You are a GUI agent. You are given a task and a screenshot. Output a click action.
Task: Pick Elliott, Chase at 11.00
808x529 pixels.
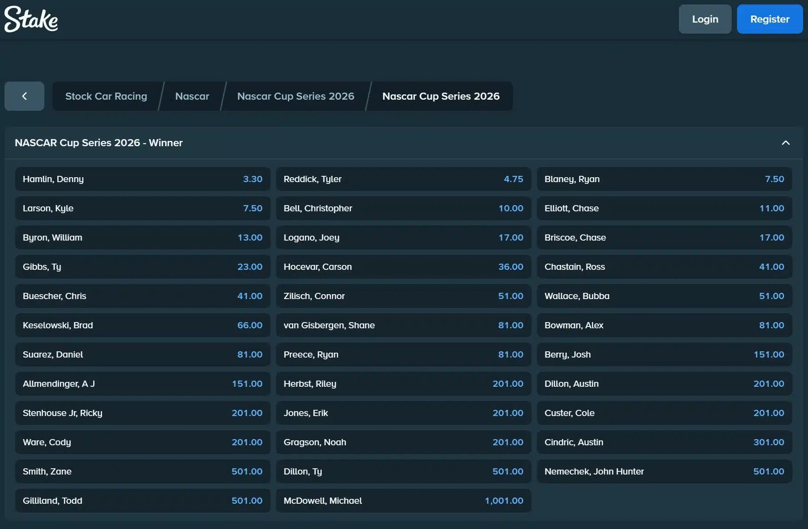click(664, 208)
